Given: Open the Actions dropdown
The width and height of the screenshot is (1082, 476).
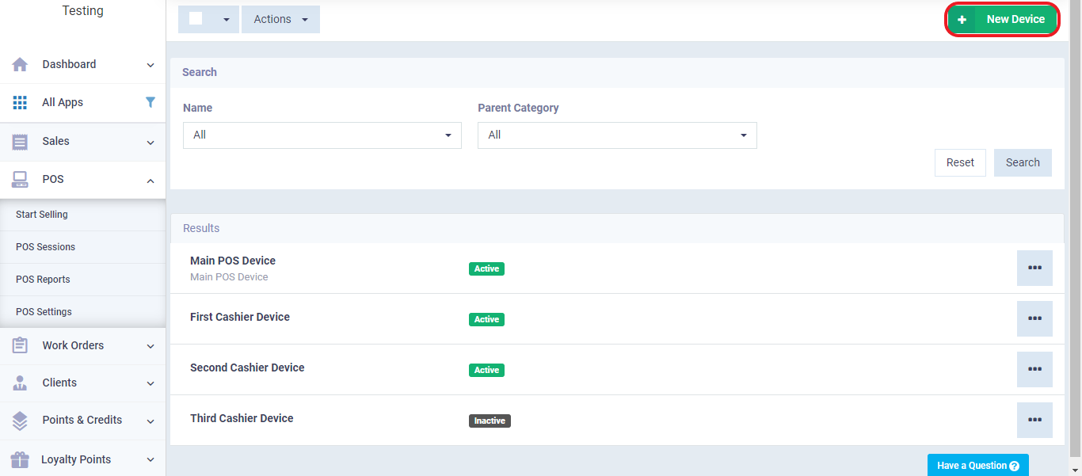Looking at the screenshot, I should coord(280,19).
